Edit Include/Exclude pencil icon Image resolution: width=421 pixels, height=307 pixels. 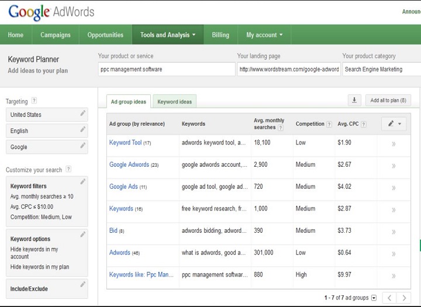(83, 284)
